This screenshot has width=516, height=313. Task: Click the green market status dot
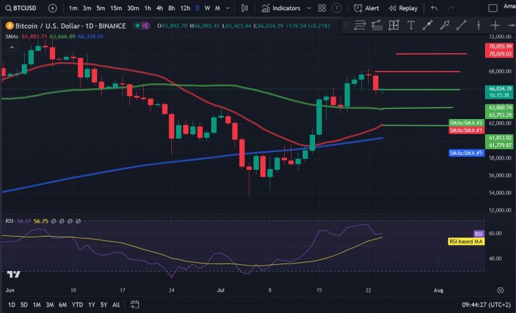pyautogui.click(x=138, y=25)
